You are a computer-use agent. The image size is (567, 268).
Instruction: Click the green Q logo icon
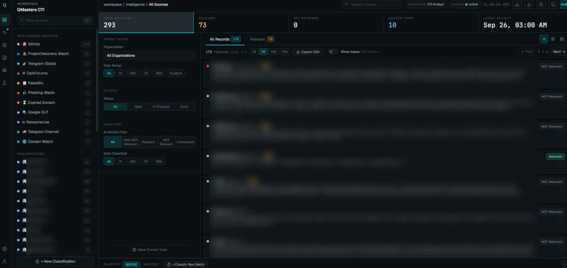[x=4, y=5]
